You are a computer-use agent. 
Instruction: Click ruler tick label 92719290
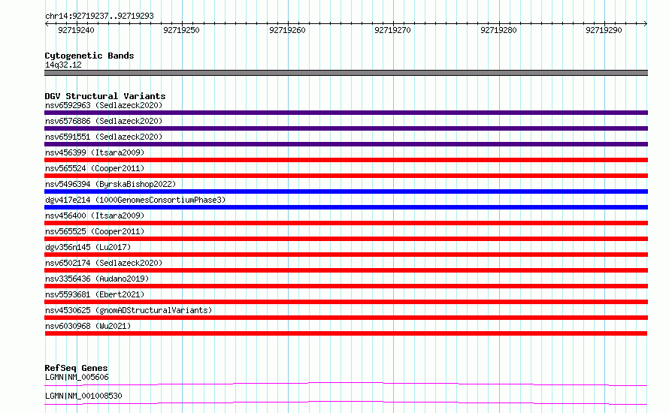click(x=604, y=30)
